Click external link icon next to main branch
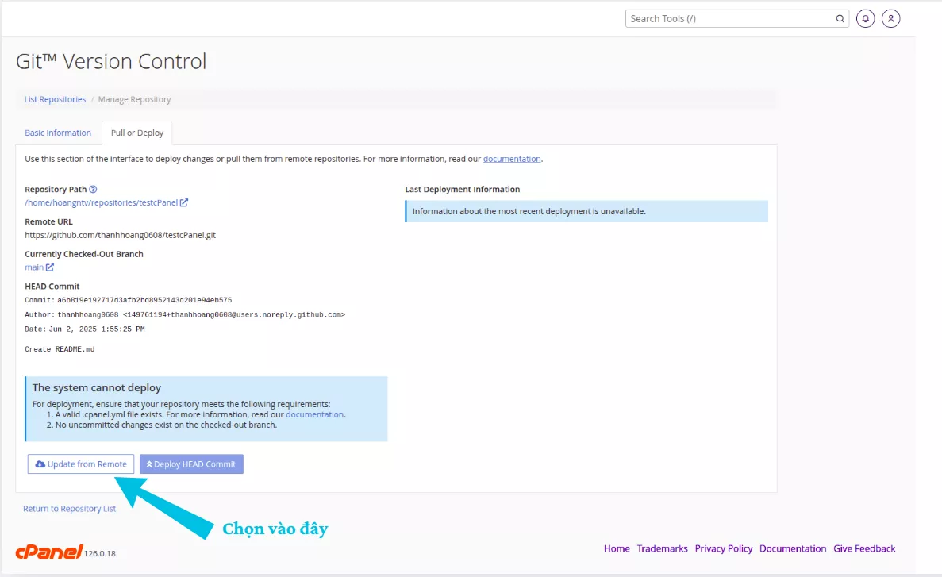This screenshot has height=577, width=942. tap(50, 267)
